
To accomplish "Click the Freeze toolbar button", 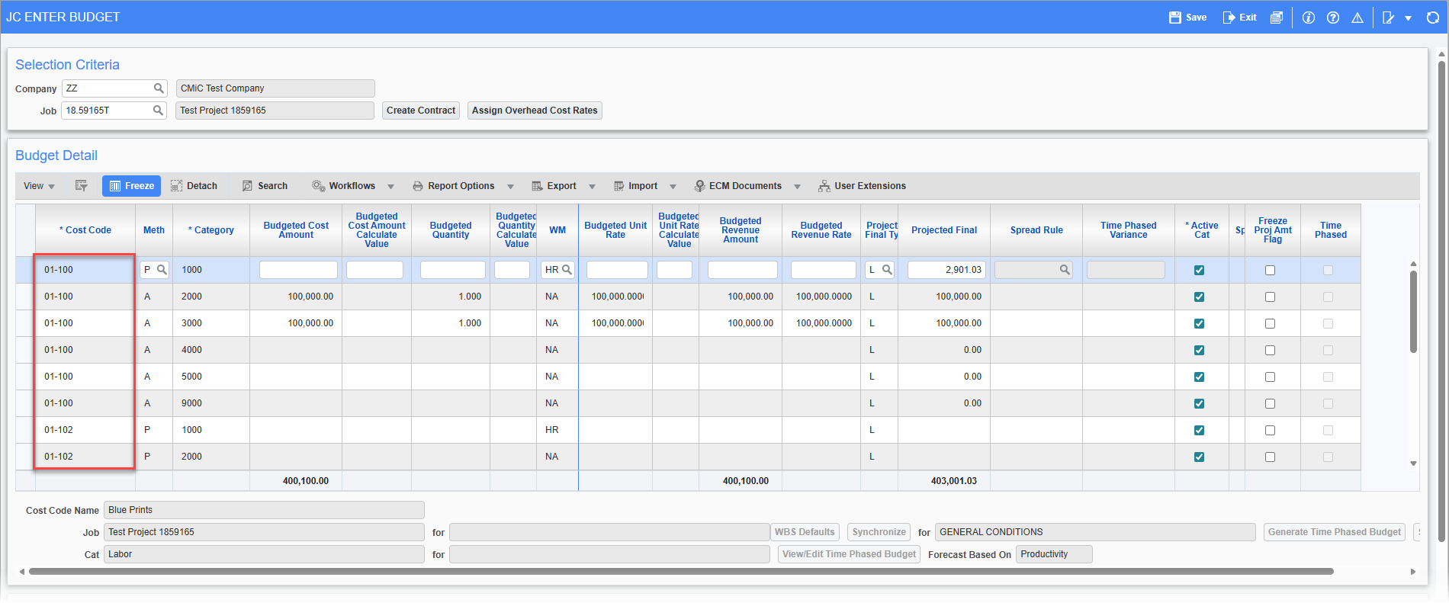I will 131,186.
